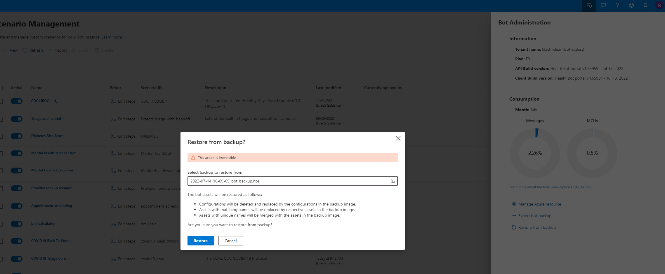Screen dimensions: 665x274
Task: Open the chat feedback icon in top bar
Action: [603, 6]
